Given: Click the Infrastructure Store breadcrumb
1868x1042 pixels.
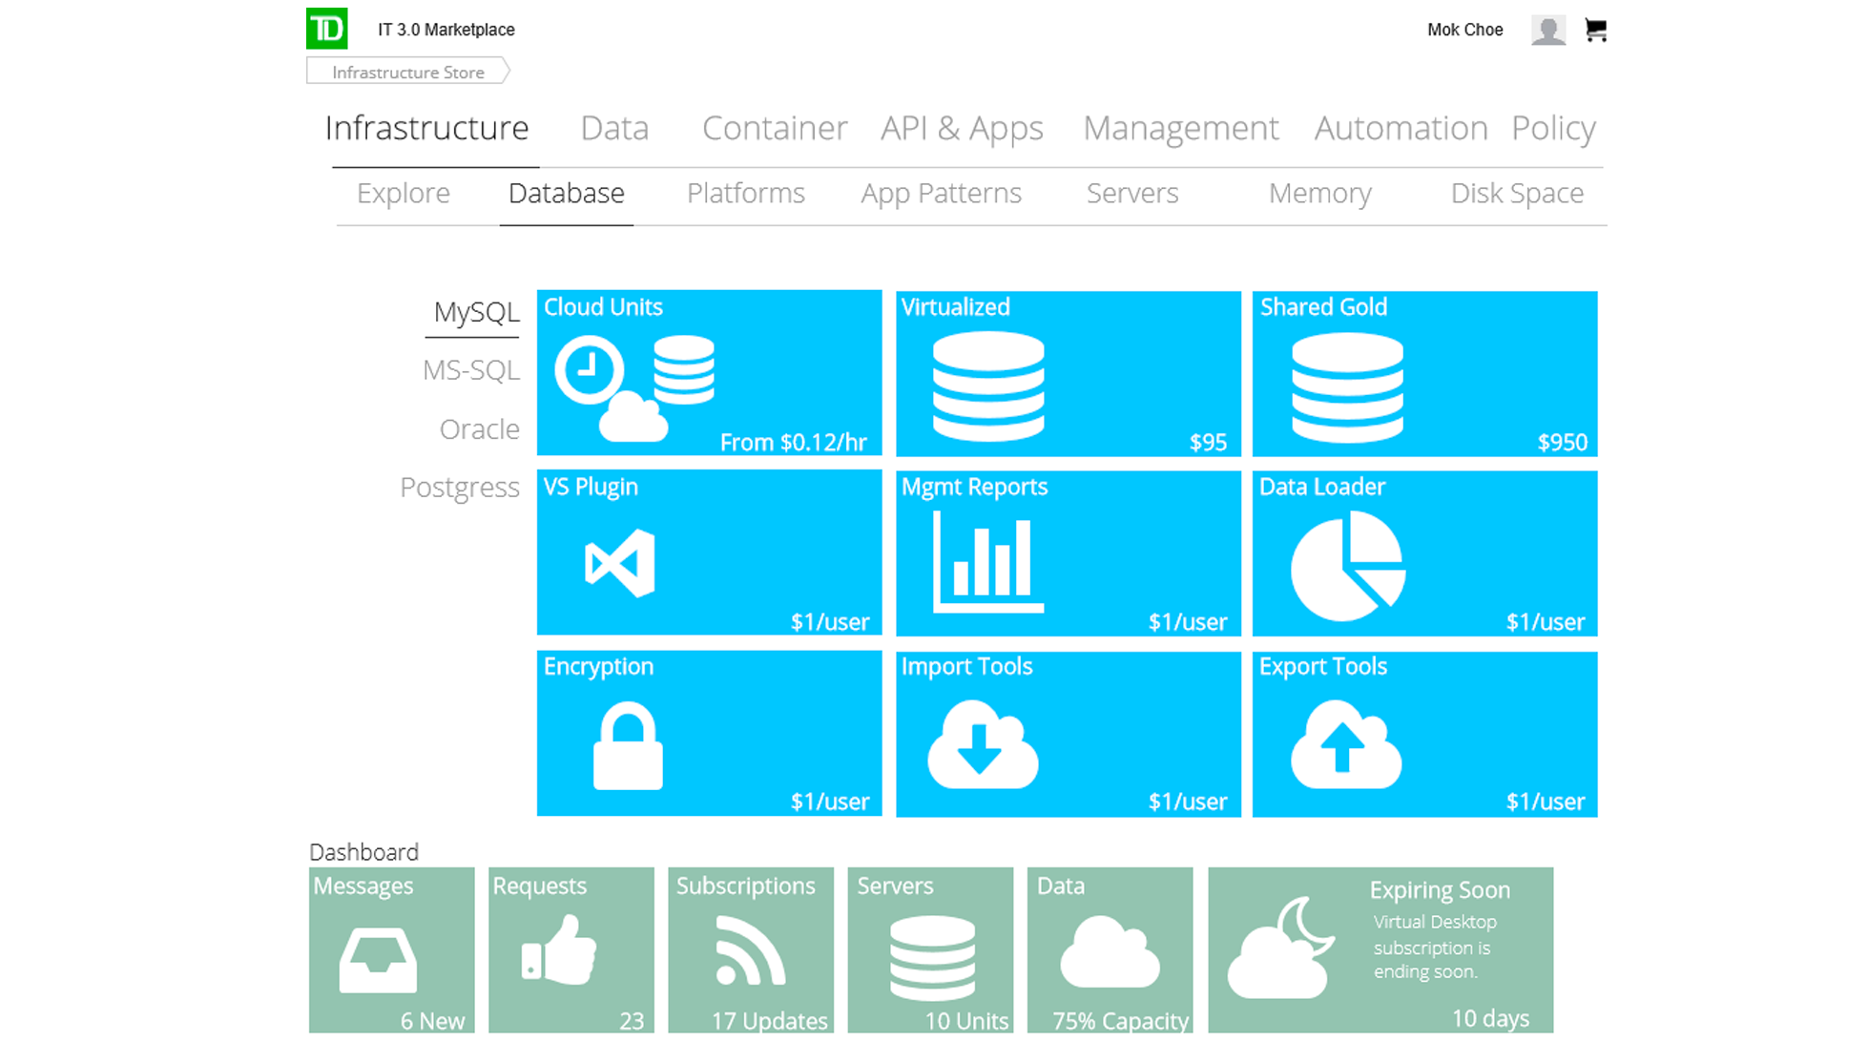Looking at the screenshot, I should tap(407, 73).
